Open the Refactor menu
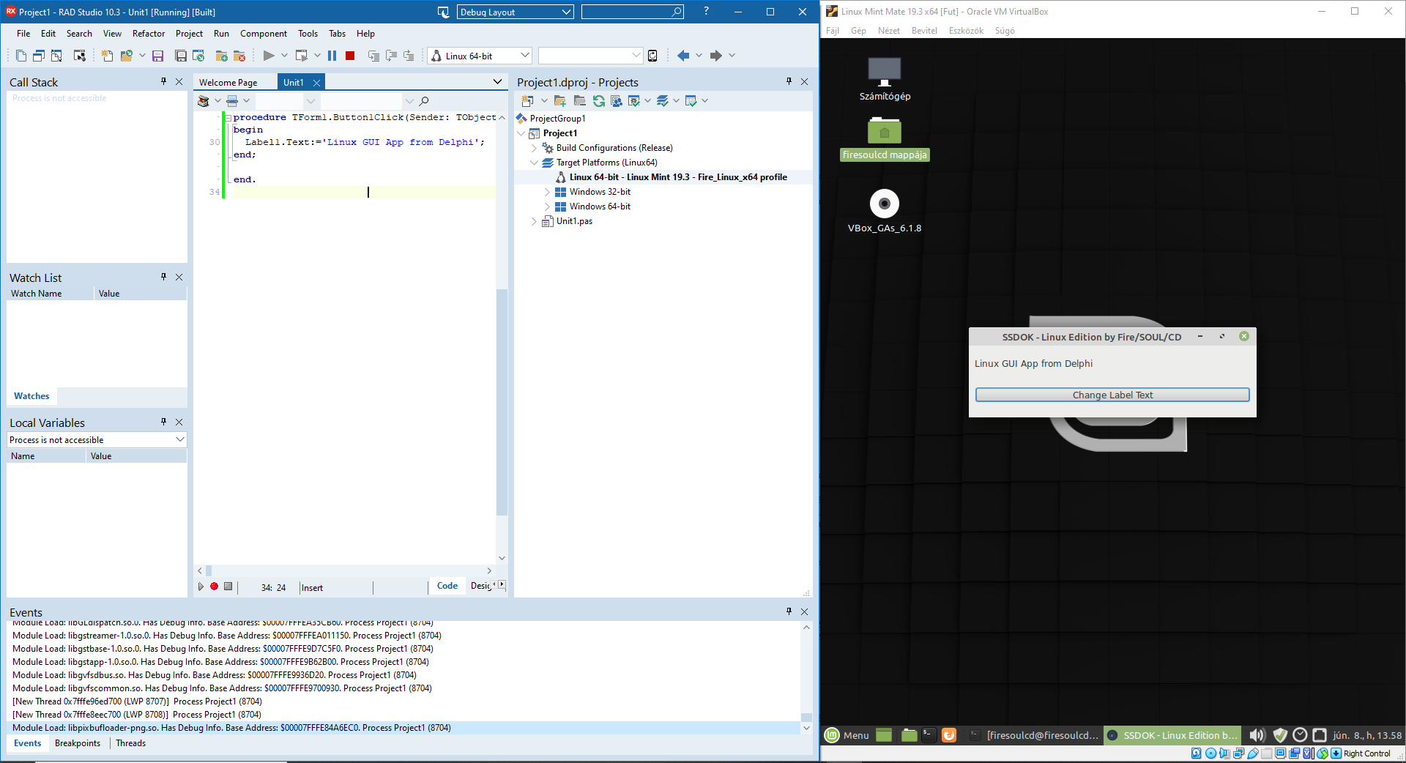Image resolution: width=1406 pixels, height=763 pixels. (149, 34)
